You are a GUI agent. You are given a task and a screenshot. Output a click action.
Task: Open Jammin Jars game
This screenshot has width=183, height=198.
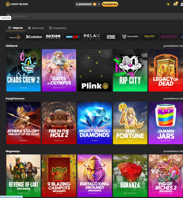pyautogui.click(x=166, y=123)
